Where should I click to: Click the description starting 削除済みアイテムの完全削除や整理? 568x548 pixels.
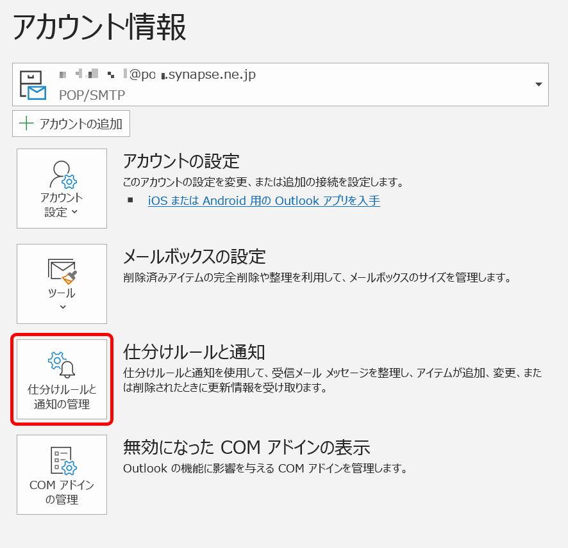coord(317,277)
